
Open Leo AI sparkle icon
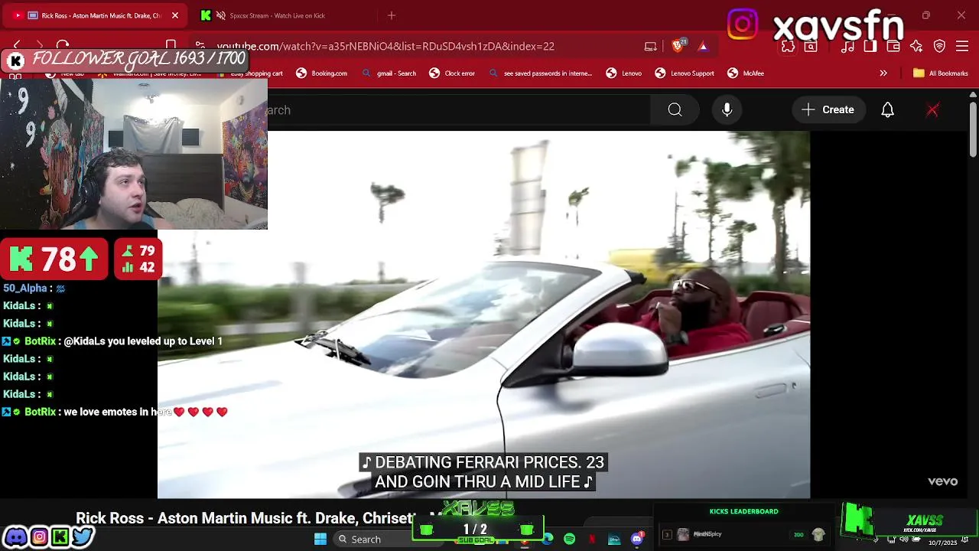coord(916,47)
